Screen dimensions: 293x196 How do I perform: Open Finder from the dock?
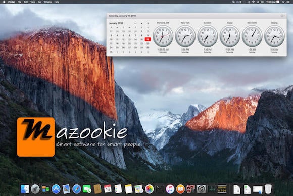click(25, 189)
